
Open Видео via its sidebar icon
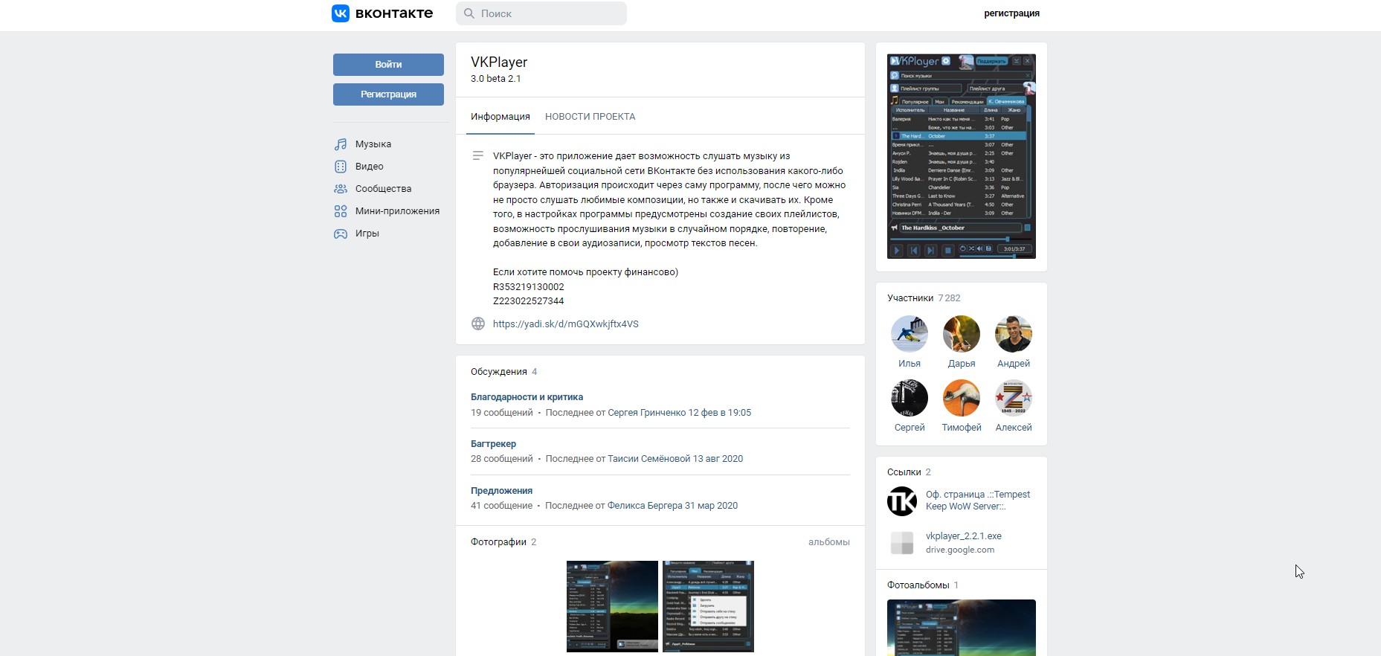coord(341,167)
